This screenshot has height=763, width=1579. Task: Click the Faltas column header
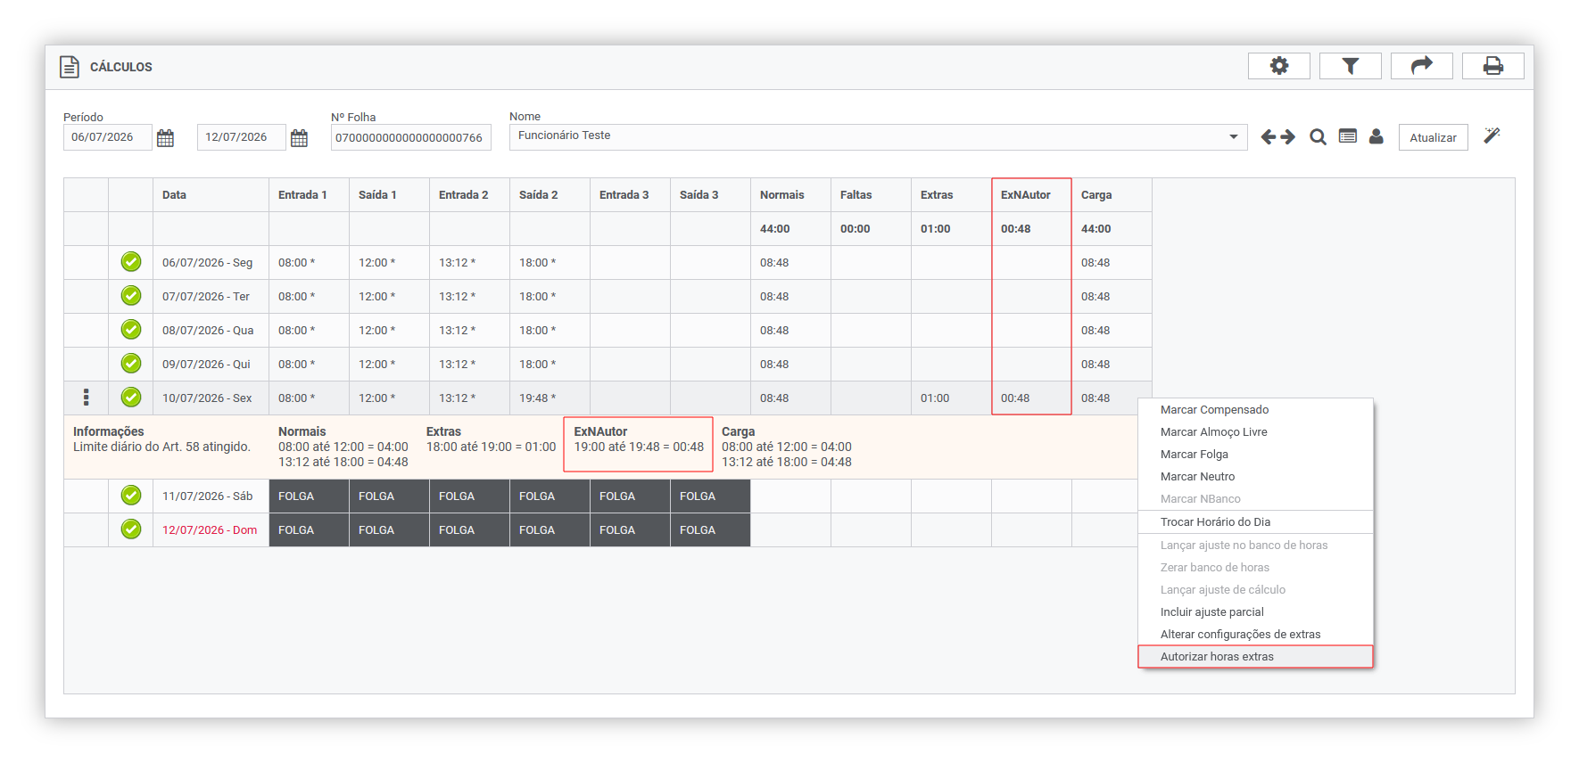click(871, 195)
